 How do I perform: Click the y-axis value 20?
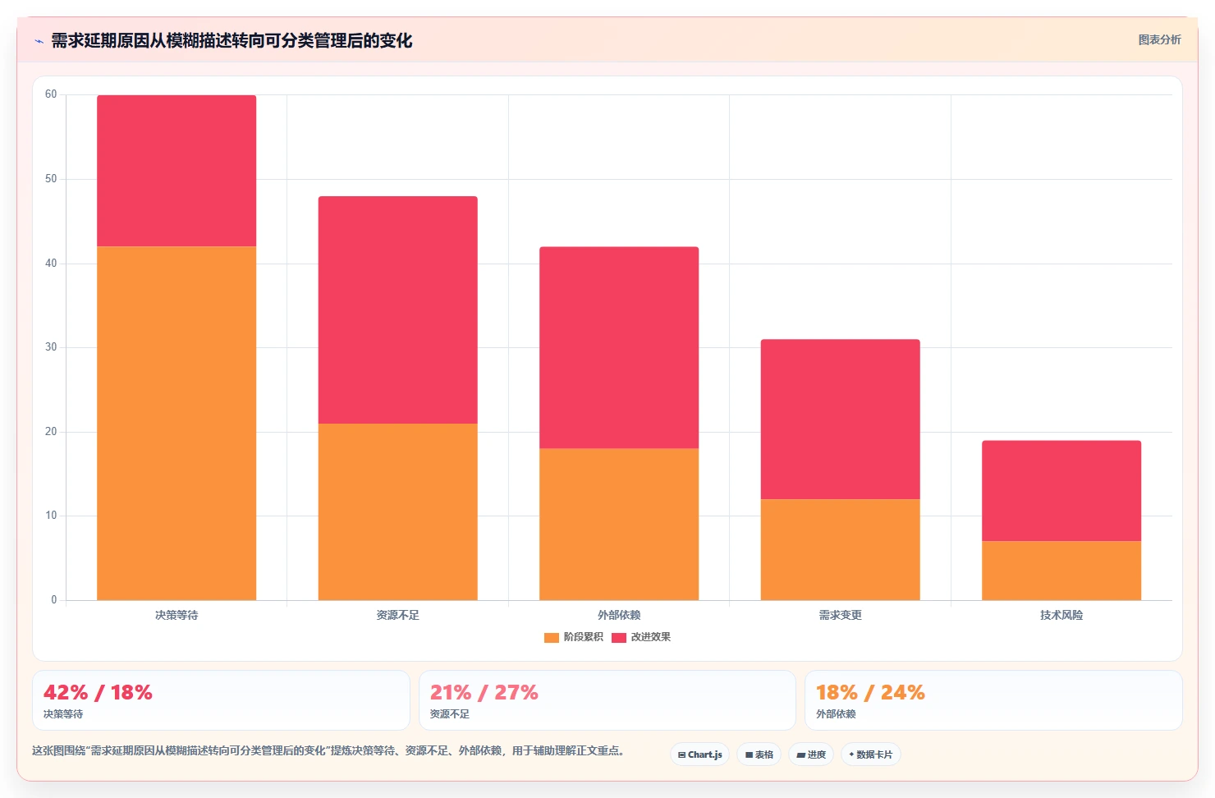51,432
